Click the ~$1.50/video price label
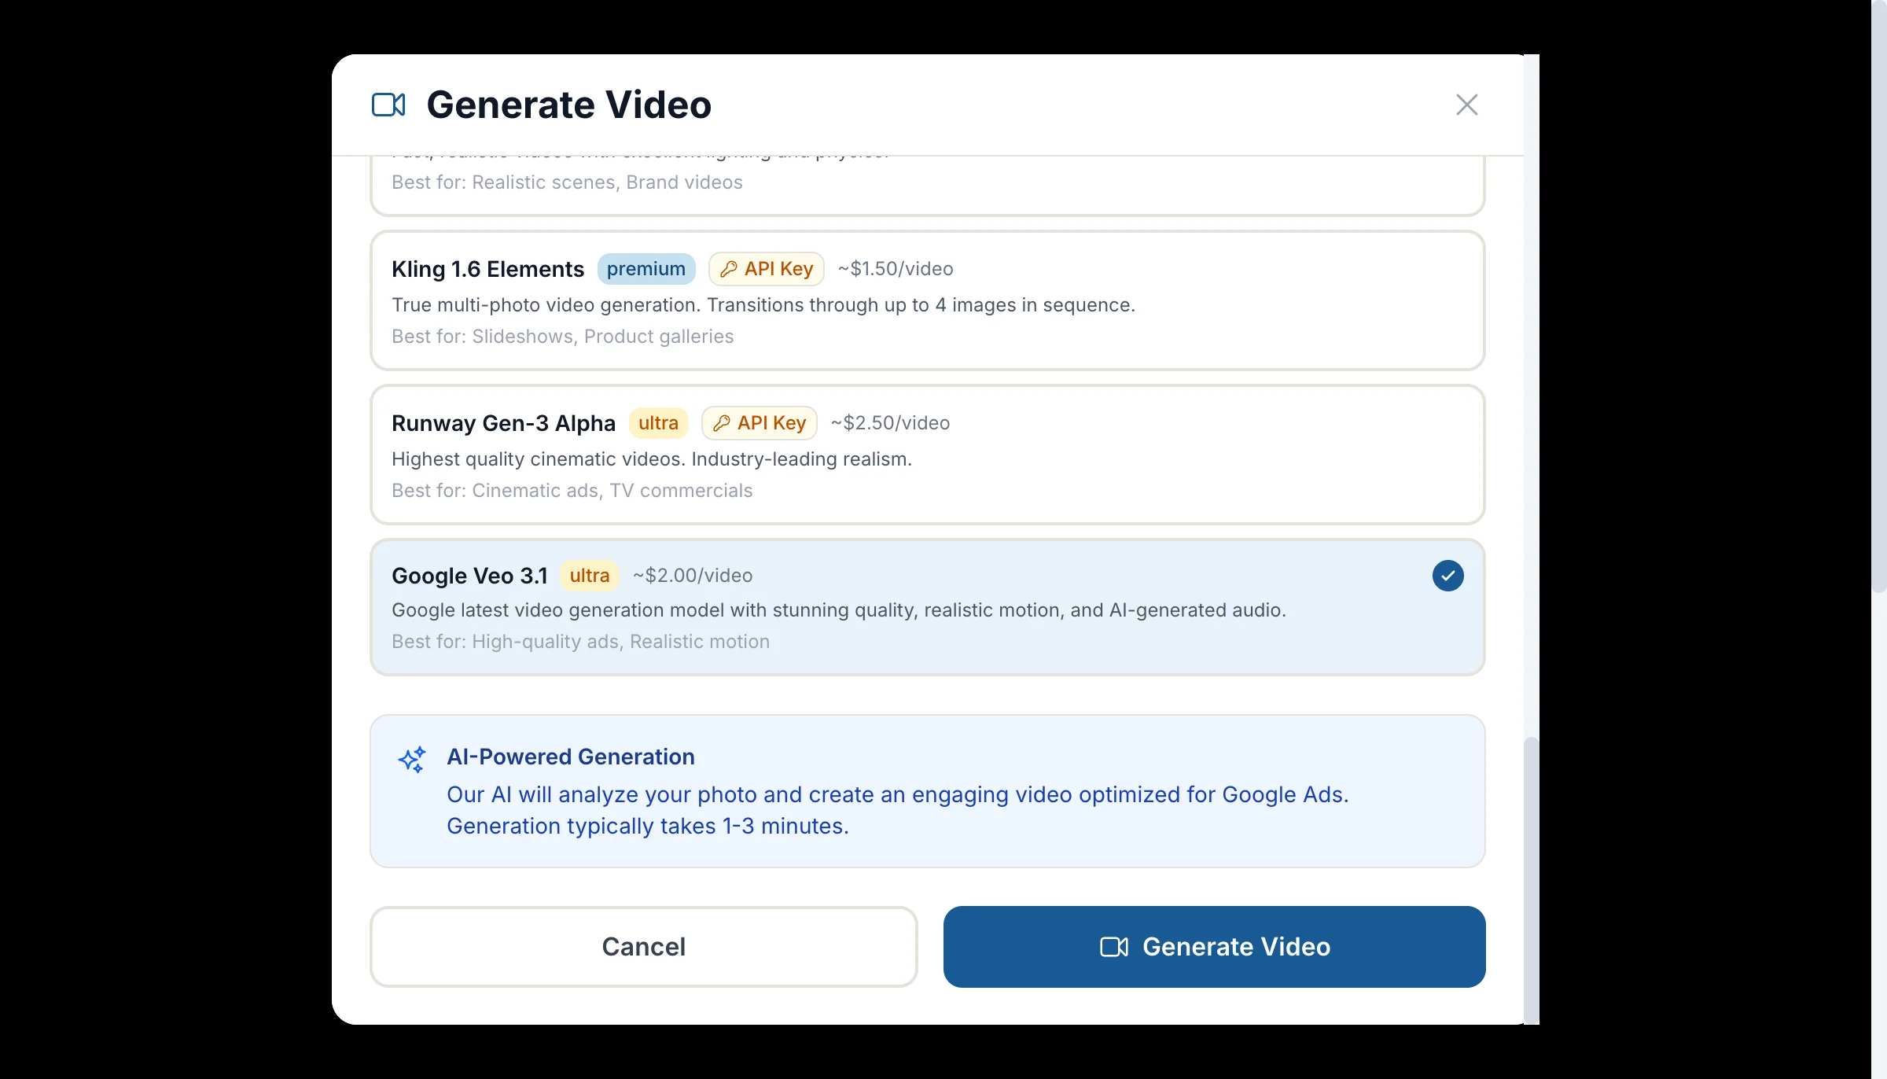This screenshot has width=1887, height=1079. [x=896, y=269]
